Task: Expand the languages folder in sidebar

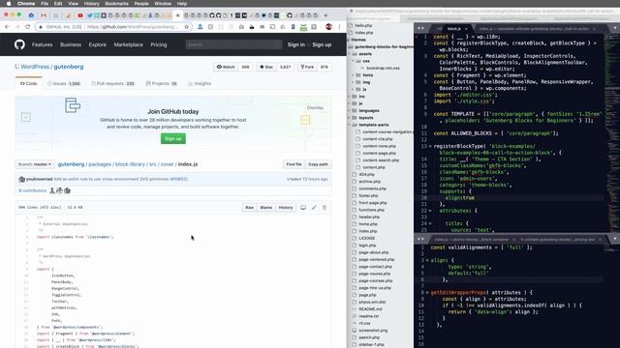Action: point(350,110)
